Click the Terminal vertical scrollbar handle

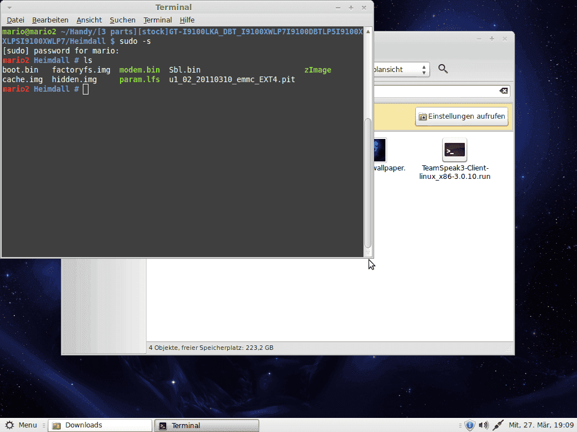click(367, 183)
